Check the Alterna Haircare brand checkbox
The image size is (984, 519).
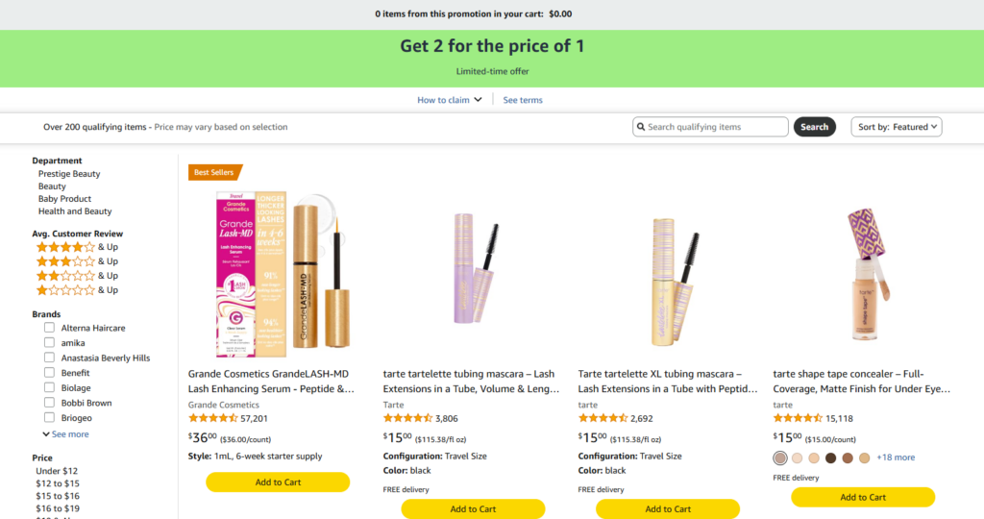(x=49, y=328)
